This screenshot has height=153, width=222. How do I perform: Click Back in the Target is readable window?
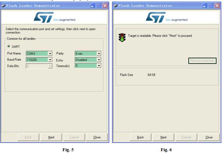[x=141, y=137]
